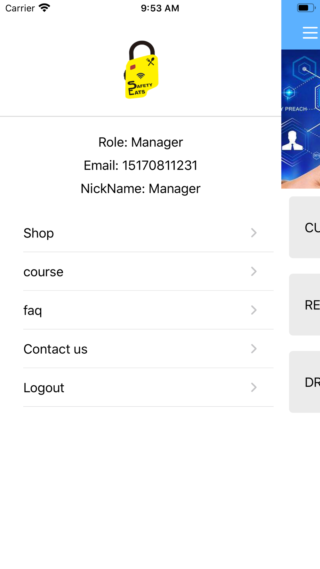The width and height of the screenshot is (320, 569).
Task: Tap the hamburger menu icon
Action: pos(310,33)
